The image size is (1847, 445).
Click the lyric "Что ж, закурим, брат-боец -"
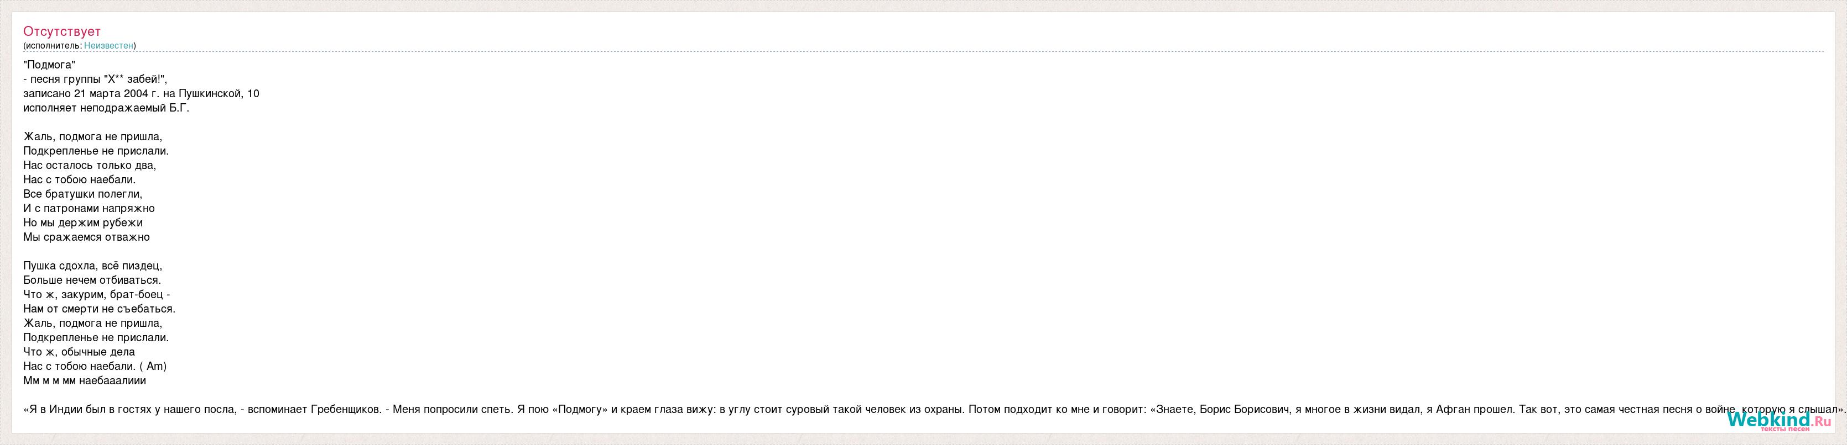(97, 294)
